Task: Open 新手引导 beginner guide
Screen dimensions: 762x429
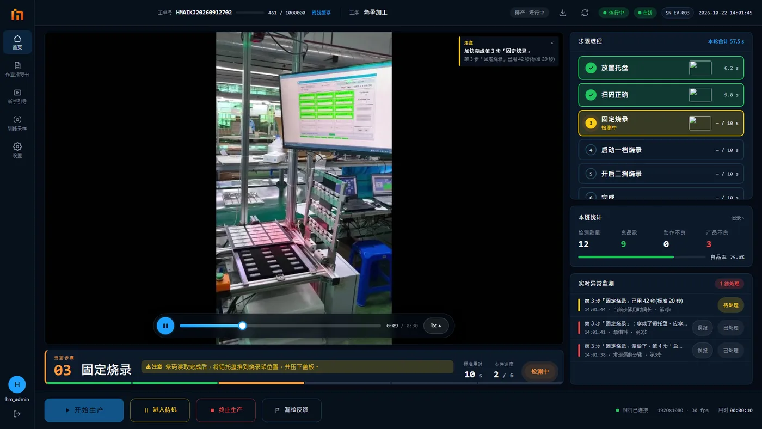Action: [x=17, y=96]
